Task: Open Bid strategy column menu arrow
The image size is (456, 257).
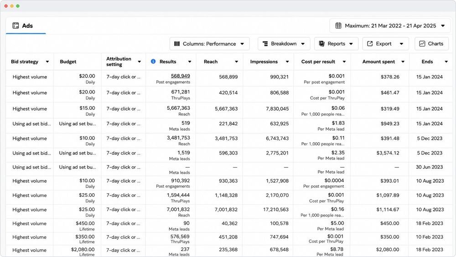Action: point(47,62)
